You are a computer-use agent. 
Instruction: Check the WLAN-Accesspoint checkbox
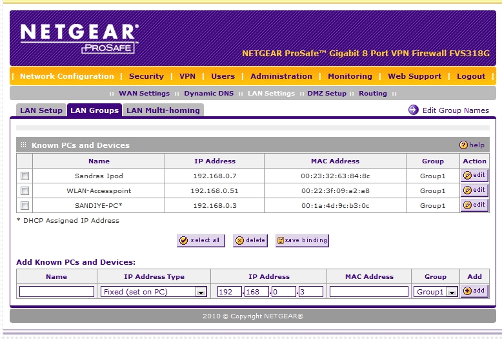(x=25, y=190)
